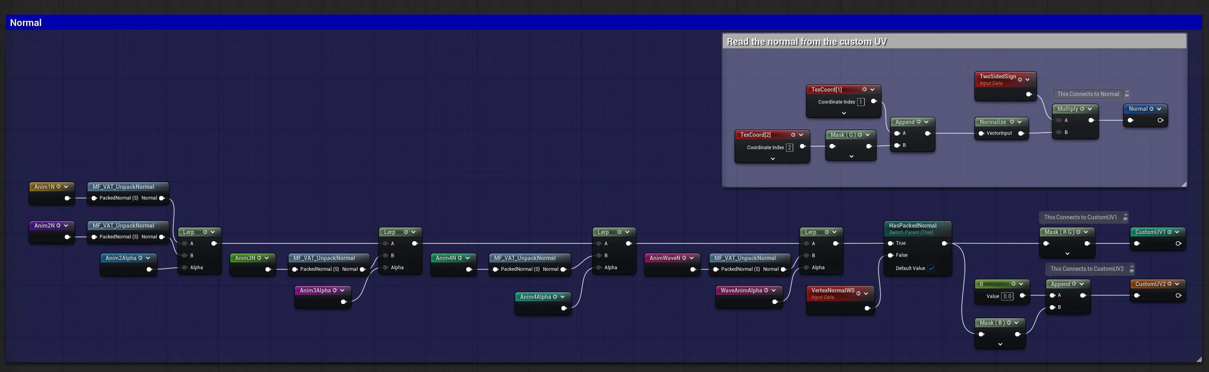Click the Normalize node VectorInput pin
Screen dimensions: 1209x372
(982, 133)
